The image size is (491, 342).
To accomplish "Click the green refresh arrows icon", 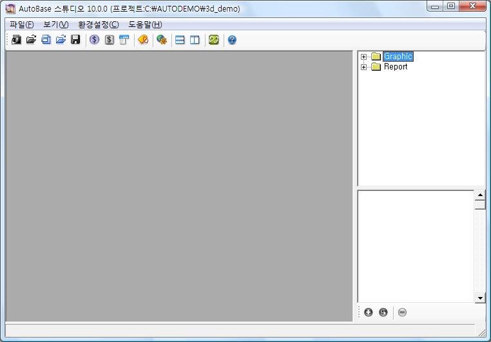I will [213, 40].
